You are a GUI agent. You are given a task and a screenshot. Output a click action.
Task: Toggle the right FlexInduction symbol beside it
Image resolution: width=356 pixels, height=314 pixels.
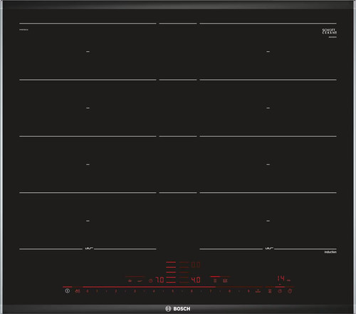pos(225,281)
